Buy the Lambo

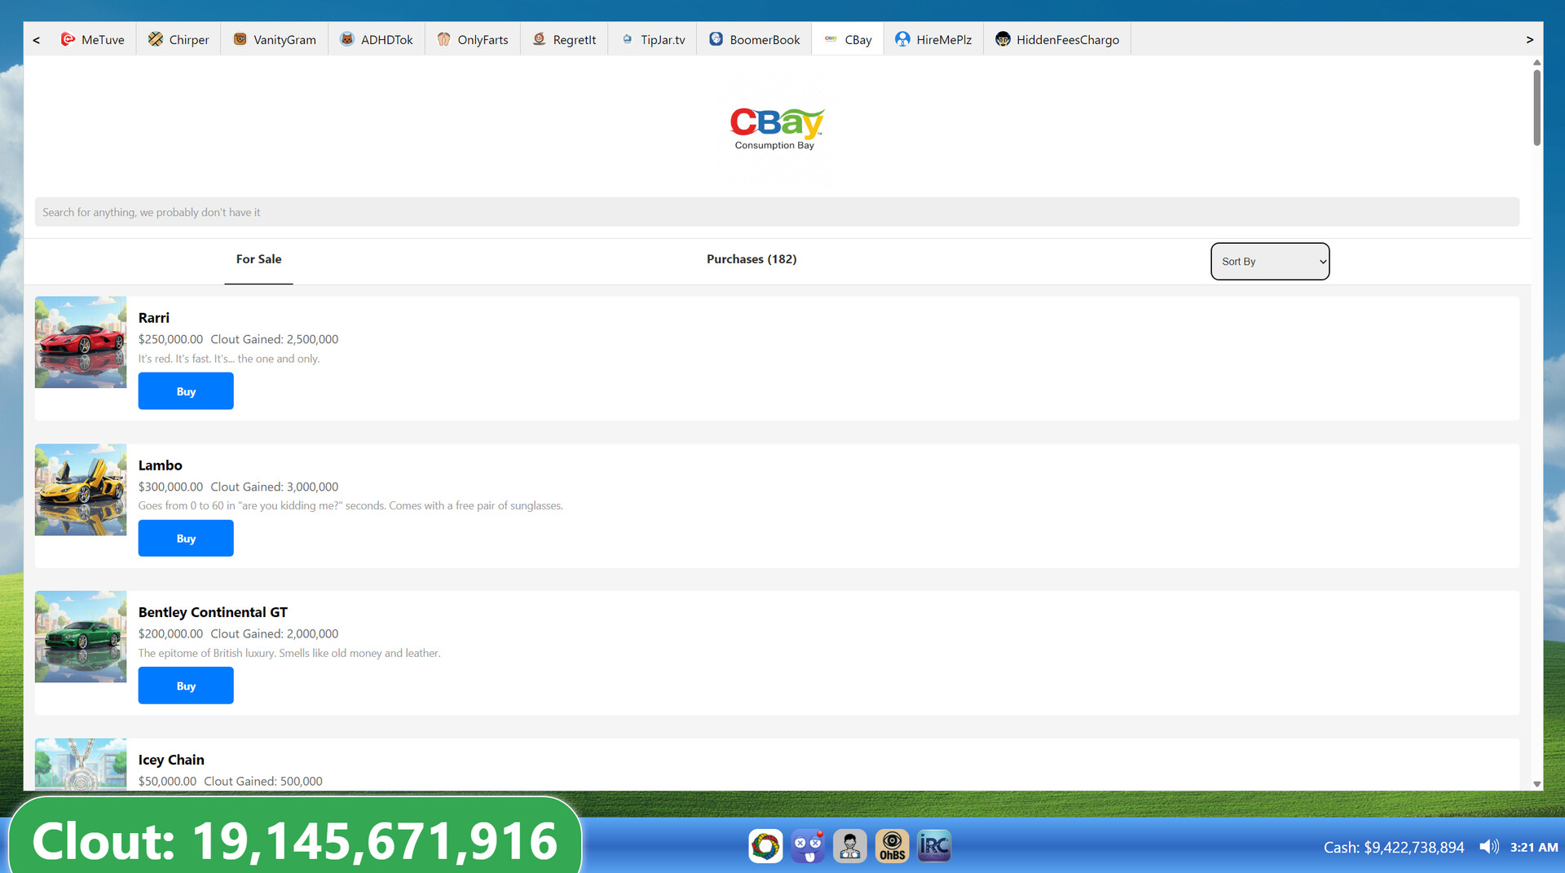[x=186, y=538]
